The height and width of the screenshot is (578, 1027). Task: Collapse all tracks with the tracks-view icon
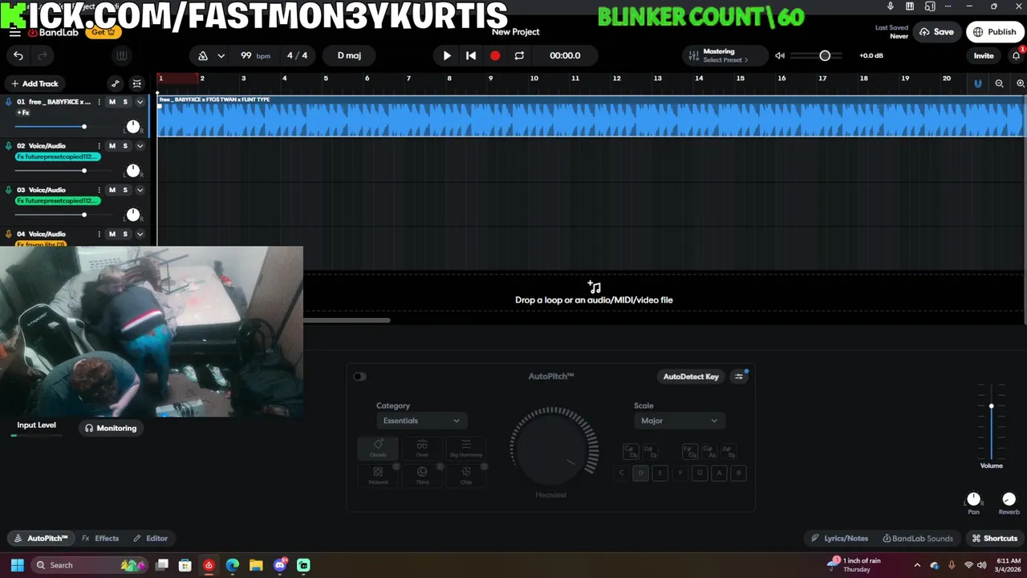click(x=137, y=83)
